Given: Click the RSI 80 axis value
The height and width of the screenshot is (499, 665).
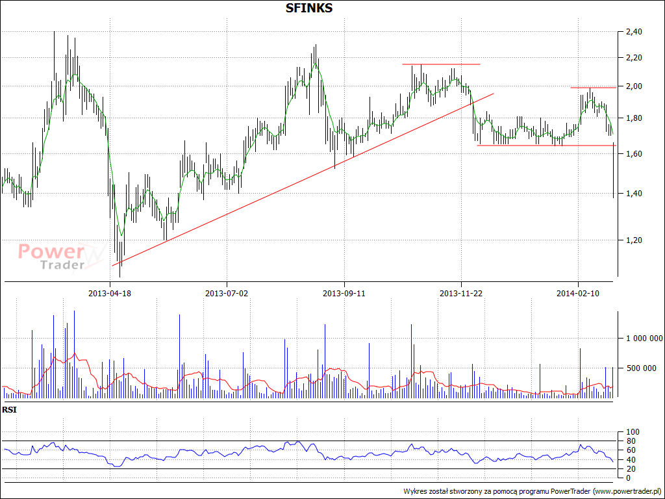Looking at the screenshot, I should [630, 441].
